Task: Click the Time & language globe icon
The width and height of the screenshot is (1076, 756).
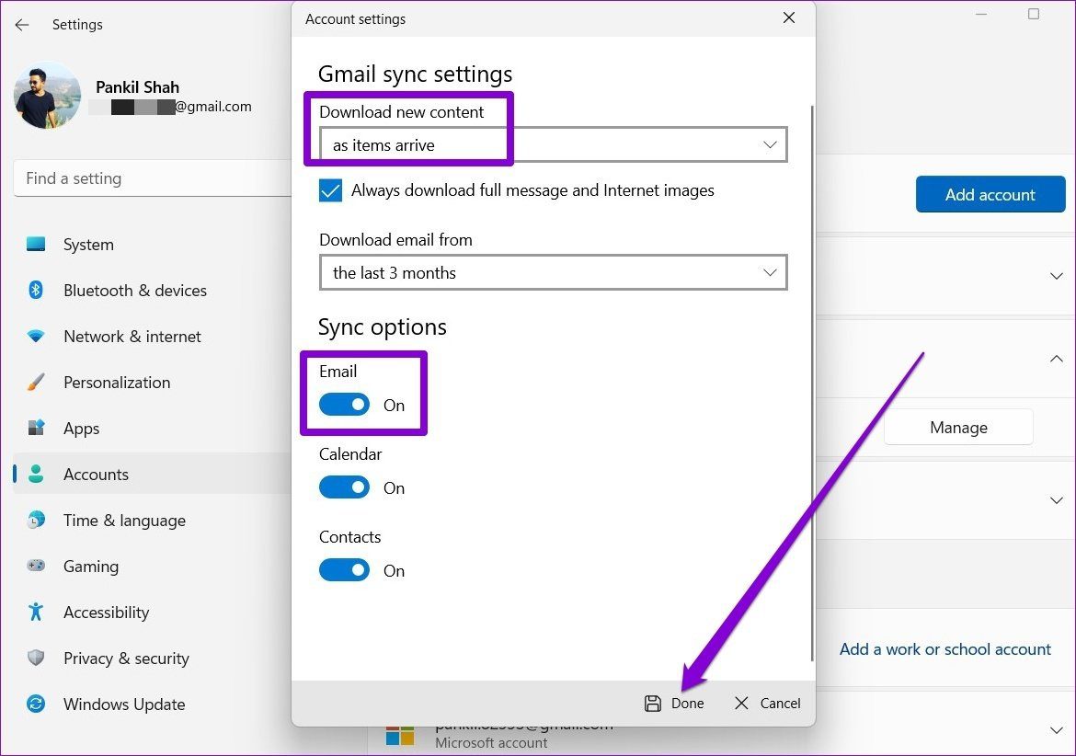Action: click(x=36, y=520)
